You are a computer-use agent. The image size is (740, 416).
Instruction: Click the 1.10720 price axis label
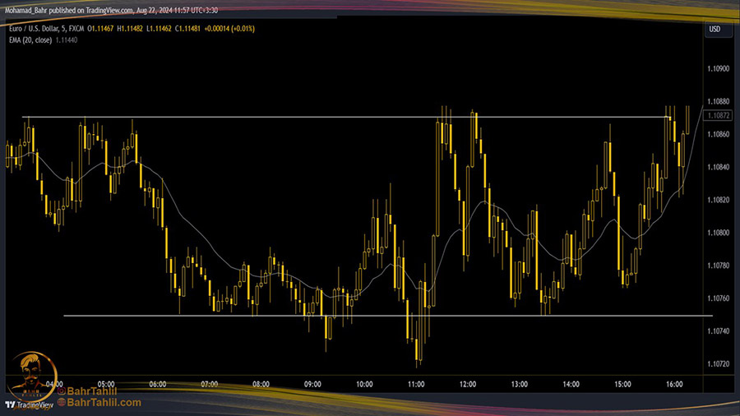click(717, 363)
